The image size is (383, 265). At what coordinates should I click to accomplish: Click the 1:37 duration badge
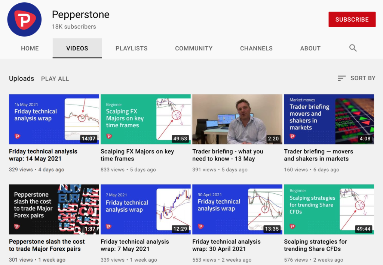point(90,229)
